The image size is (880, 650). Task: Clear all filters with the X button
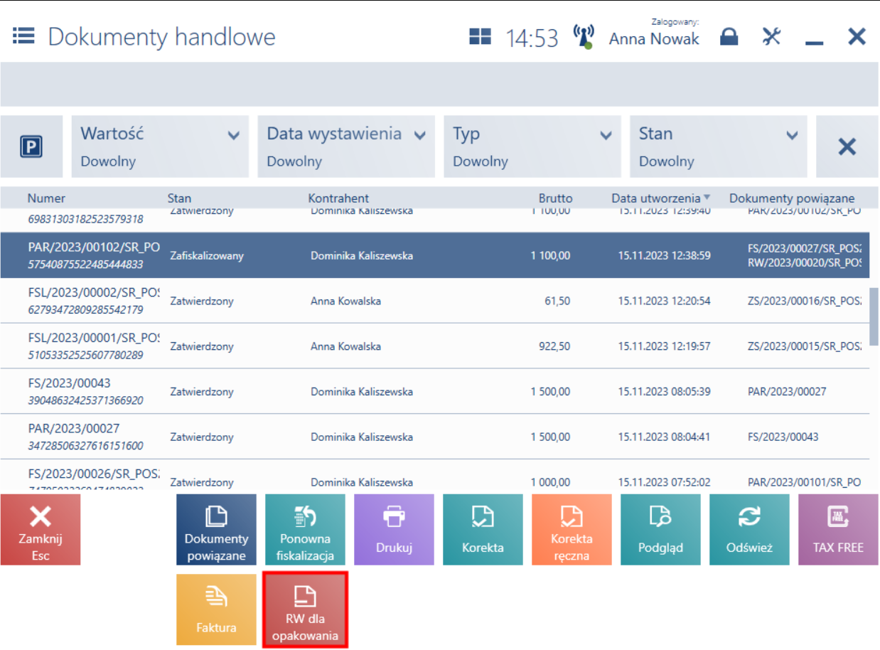847,147
